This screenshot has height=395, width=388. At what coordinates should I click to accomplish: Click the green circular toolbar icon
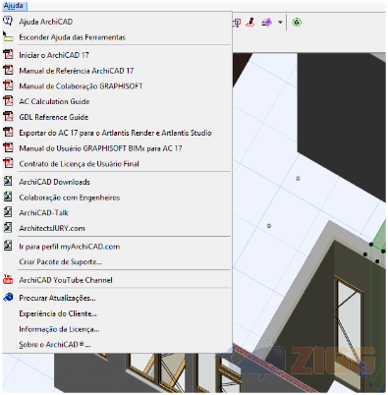297,23
